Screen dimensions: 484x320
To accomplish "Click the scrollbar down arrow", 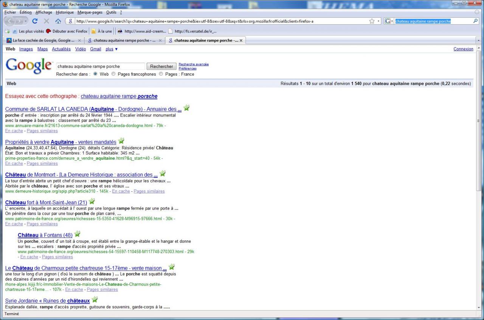I will (479, 307).
